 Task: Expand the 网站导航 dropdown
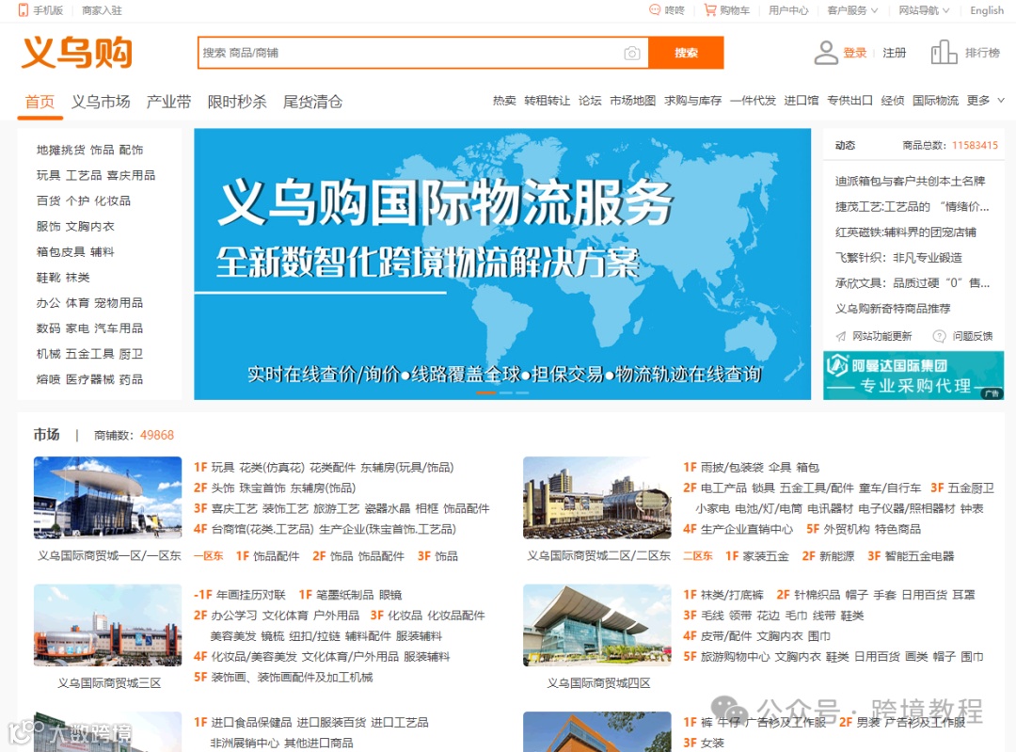click(x=924, y=10)
